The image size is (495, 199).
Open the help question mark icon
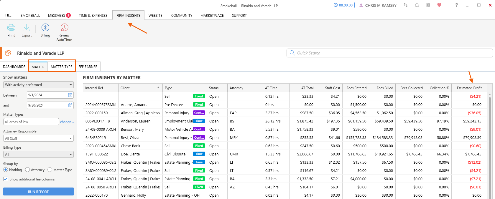click(456, 5)
